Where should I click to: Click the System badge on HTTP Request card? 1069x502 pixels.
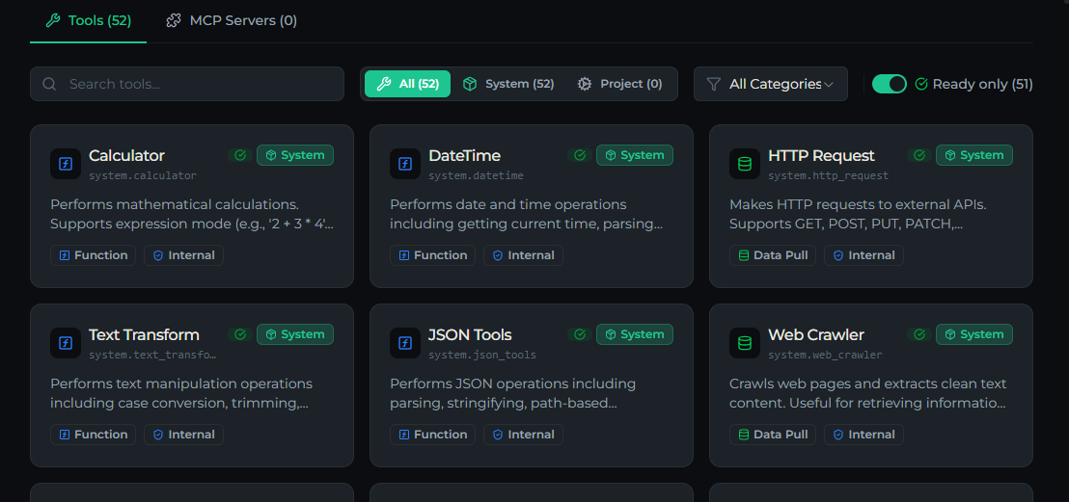click(974, 155)
